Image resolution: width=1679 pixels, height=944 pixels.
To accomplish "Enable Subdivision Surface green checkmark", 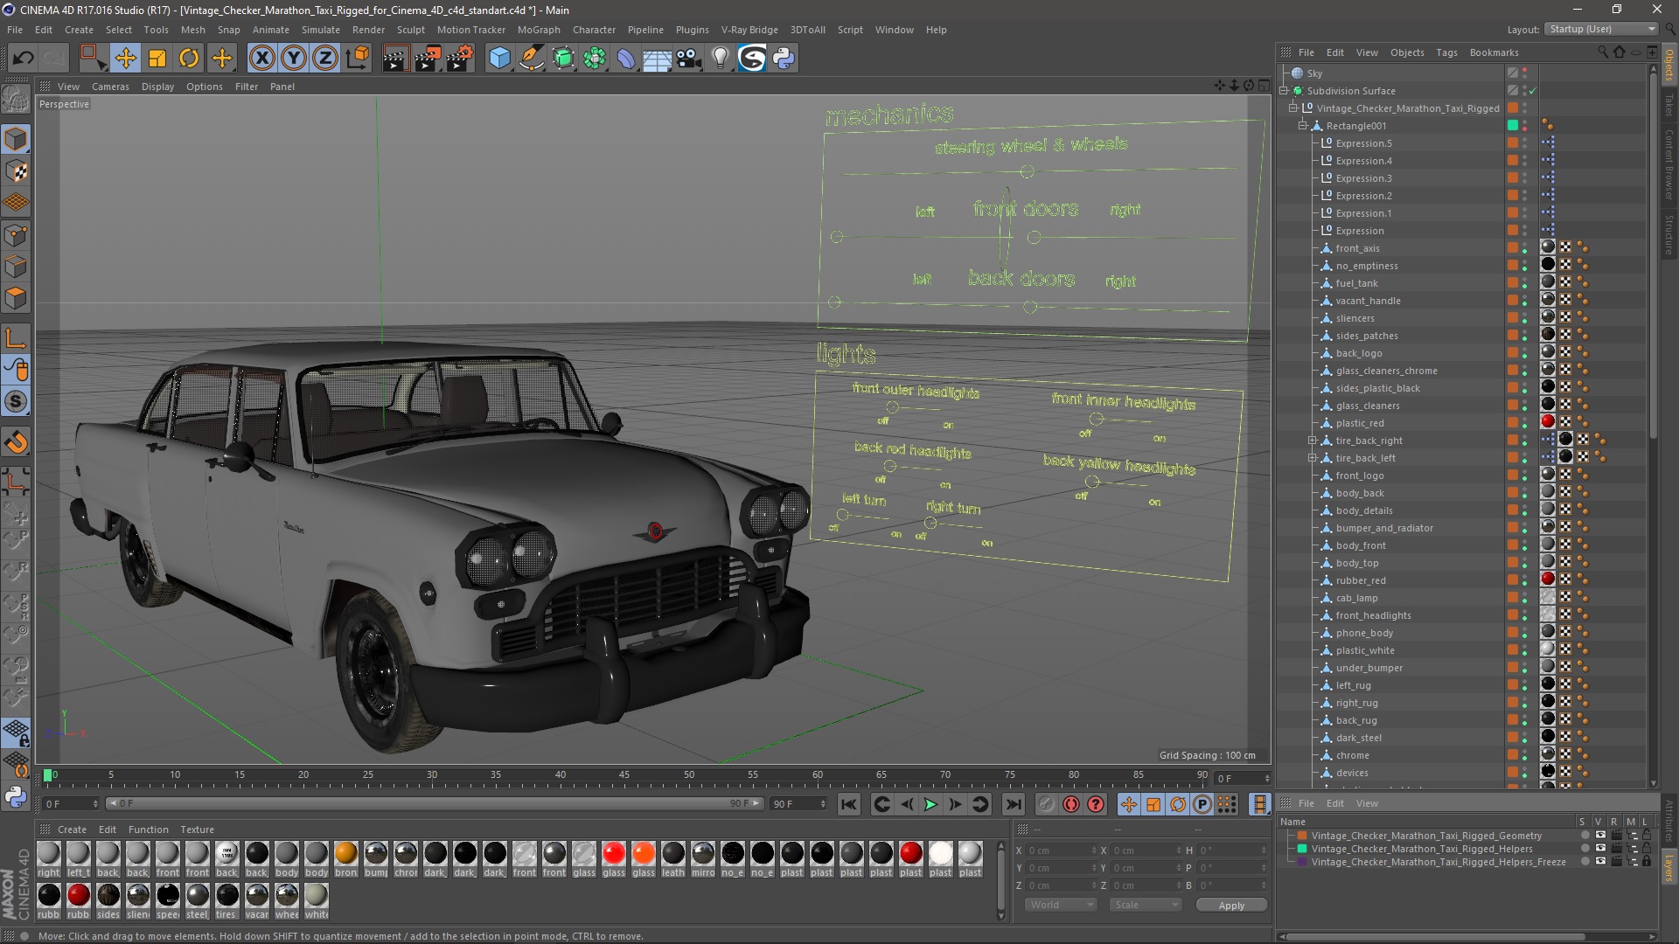I will (x=1532, y=91).
